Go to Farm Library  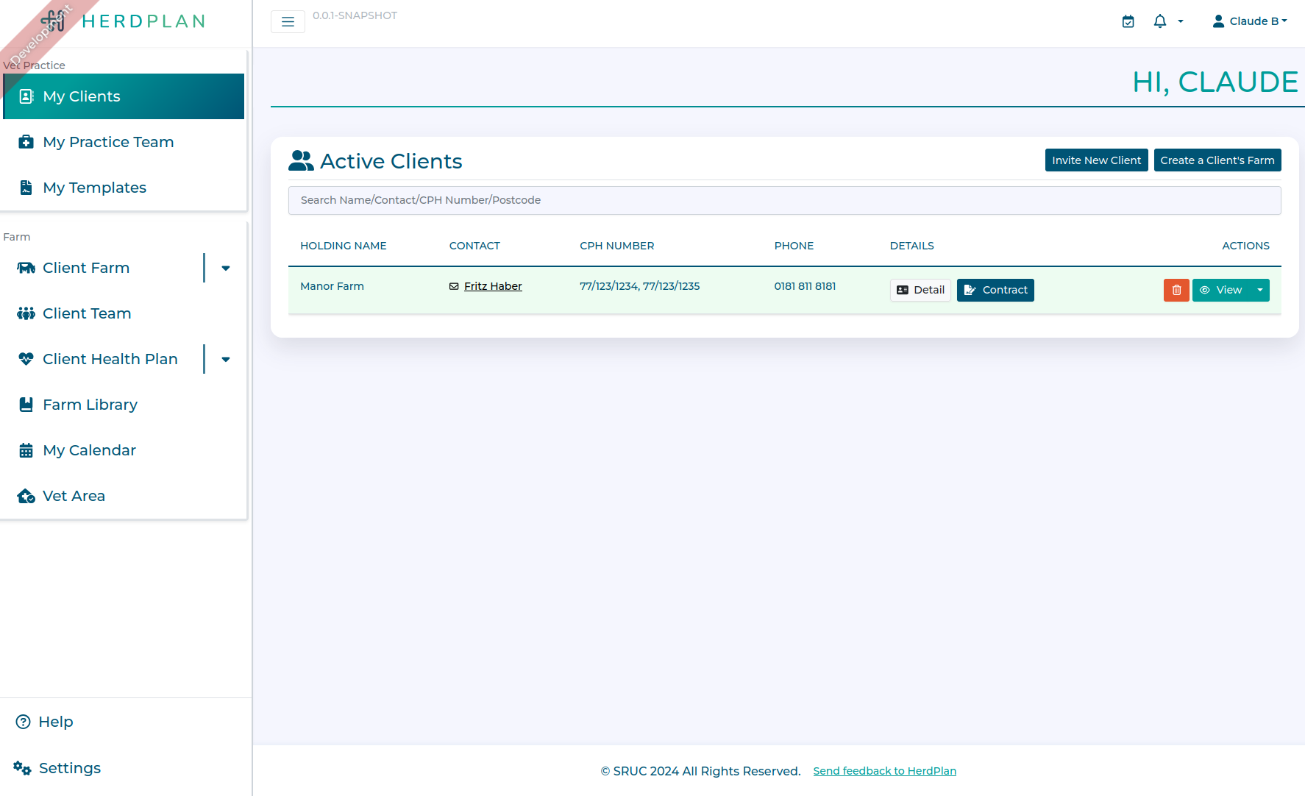(90, 405)
